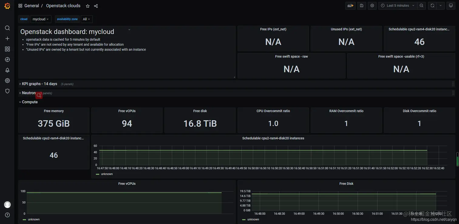This screenshot has height=224, width=459.
Task: Refresh the dashboard
Action: 432,5
